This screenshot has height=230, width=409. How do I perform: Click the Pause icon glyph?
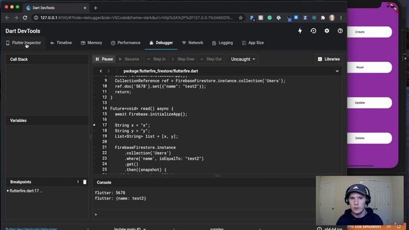coord(97,59)
